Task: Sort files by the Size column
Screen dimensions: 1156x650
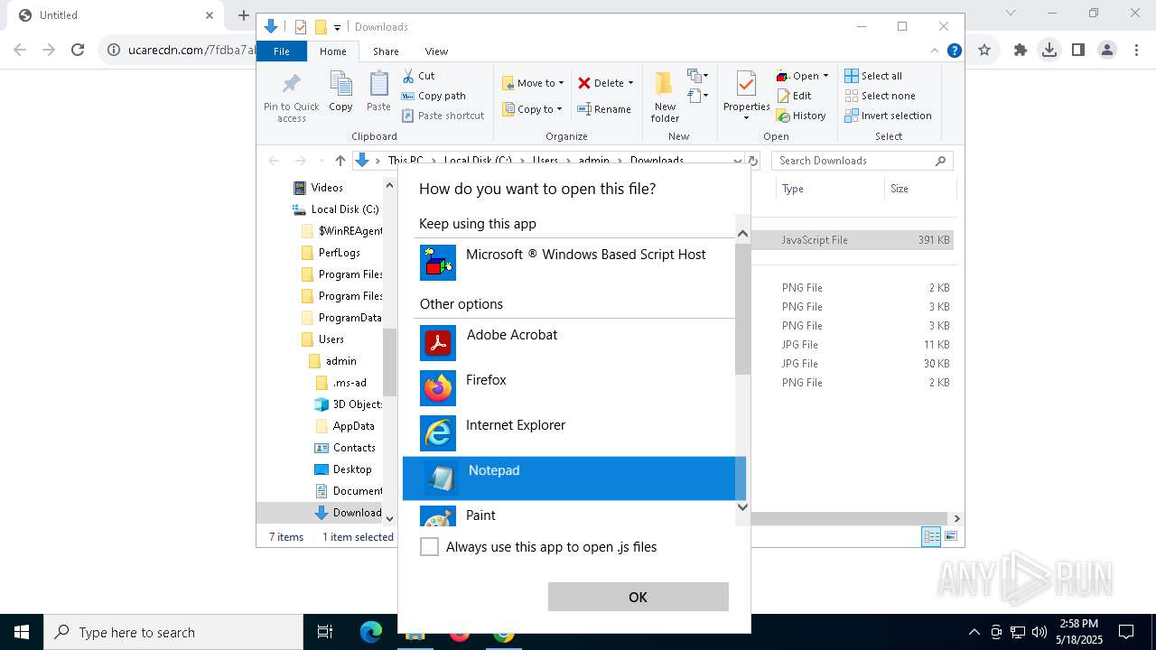Action: pos(919,189)
